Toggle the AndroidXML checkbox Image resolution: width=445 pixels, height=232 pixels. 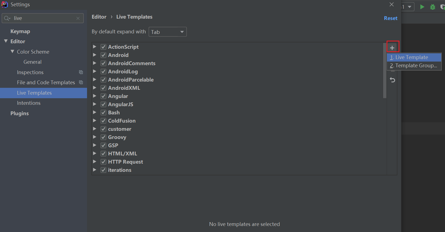click(x=103, y=88)
